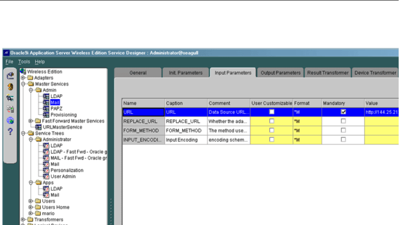The image size is (399, 225).
Task: Select the FORM_METHOD name cell
Action: click(x=143, y=130)
